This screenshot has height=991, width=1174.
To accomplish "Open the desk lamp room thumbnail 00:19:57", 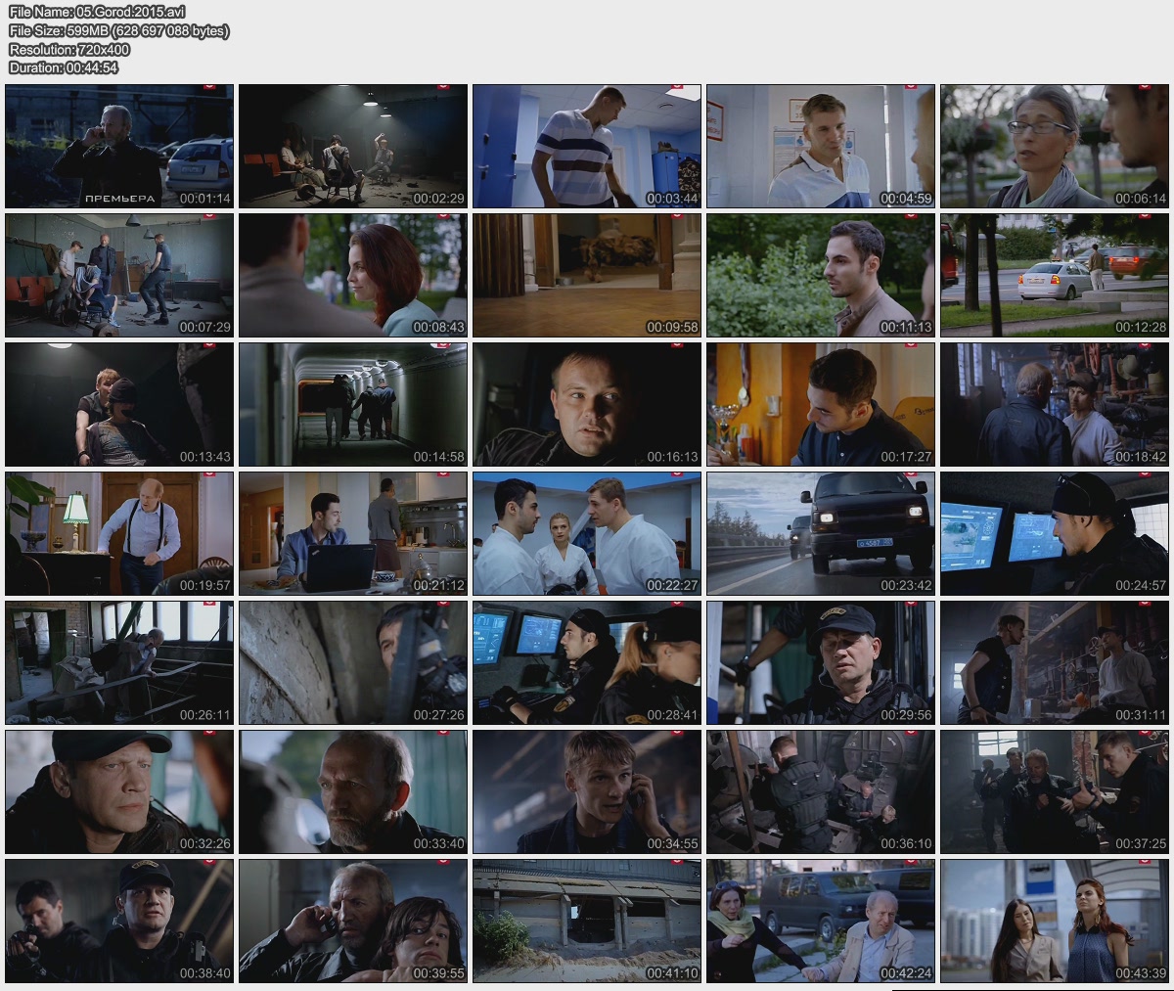I will tap(119, 533).
